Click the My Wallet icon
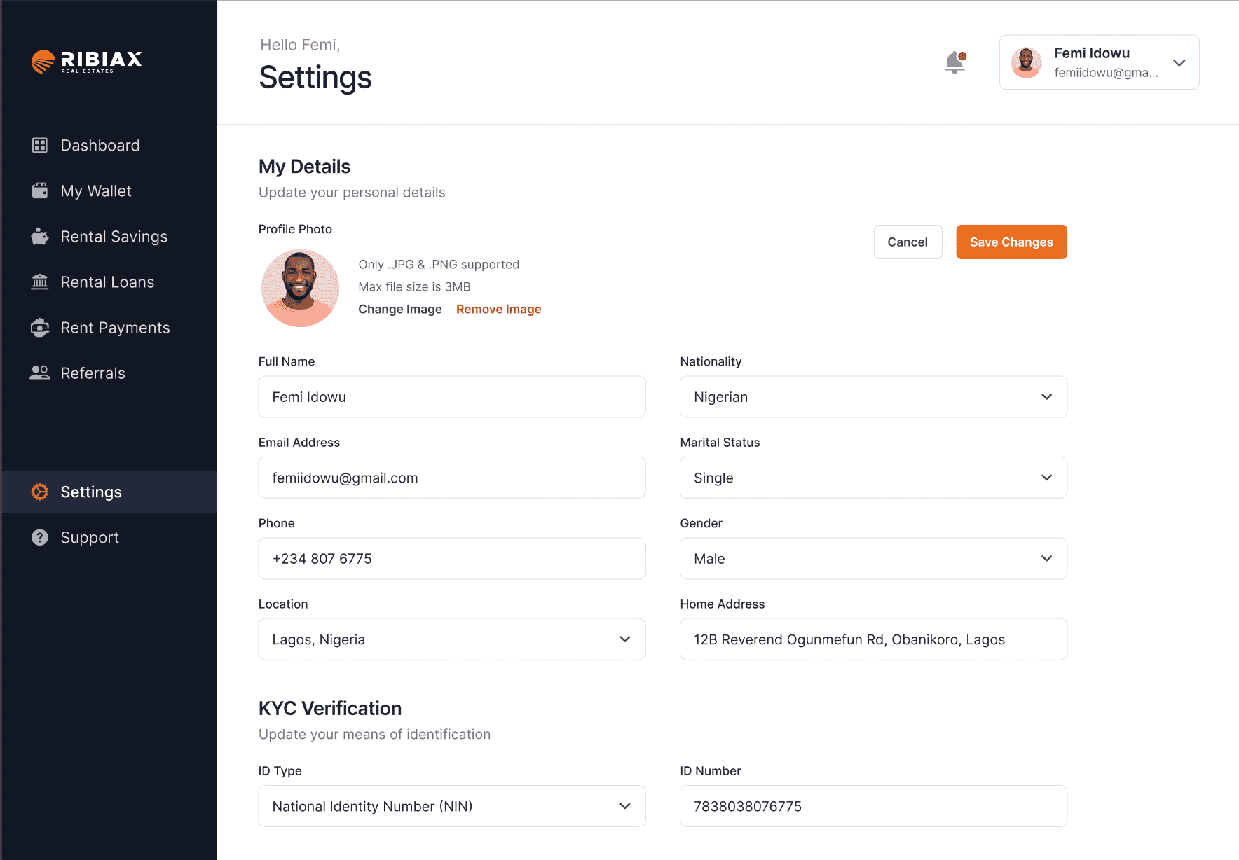 [40, 190]
